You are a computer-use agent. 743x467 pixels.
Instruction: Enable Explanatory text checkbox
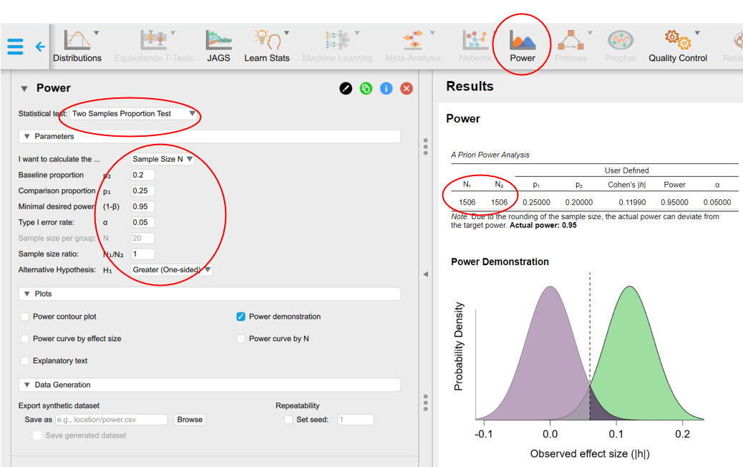(25, 361)
